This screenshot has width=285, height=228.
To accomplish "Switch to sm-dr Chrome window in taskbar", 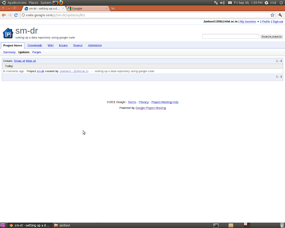I will [x=30, y=225].
